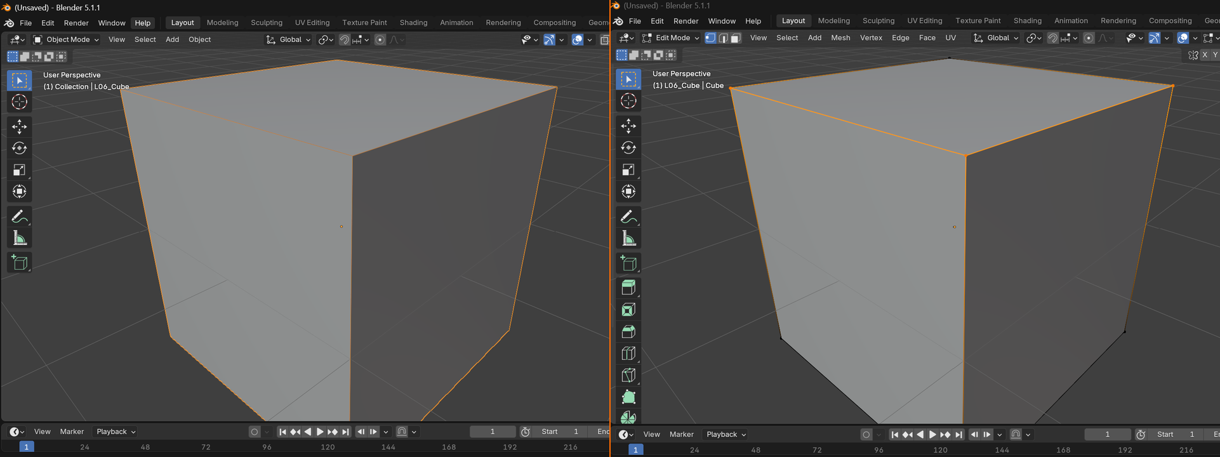Select the Transform tool in Object Mode window

[19, 191]
